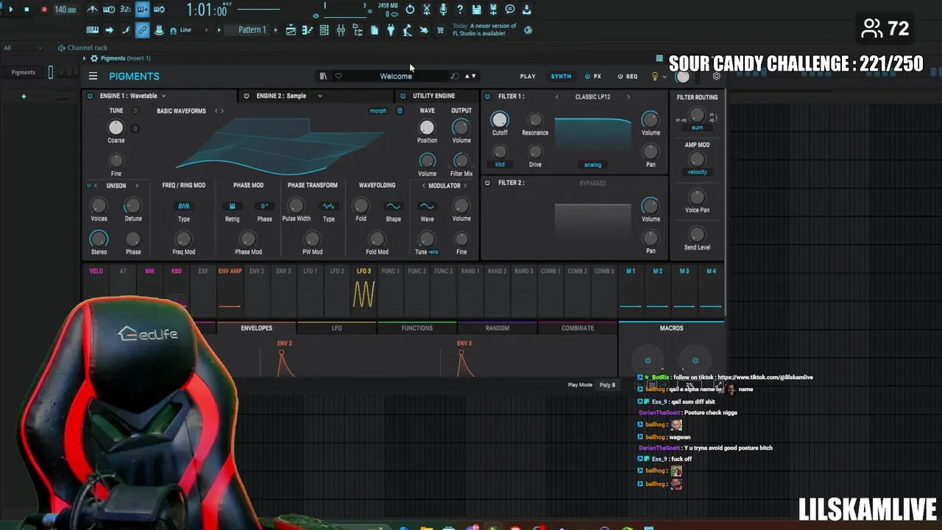Switch to SYNTH view

coord(561,76)
